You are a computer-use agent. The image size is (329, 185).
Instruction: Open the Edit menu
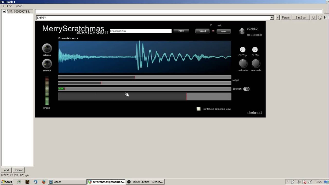tap(10, 6)
